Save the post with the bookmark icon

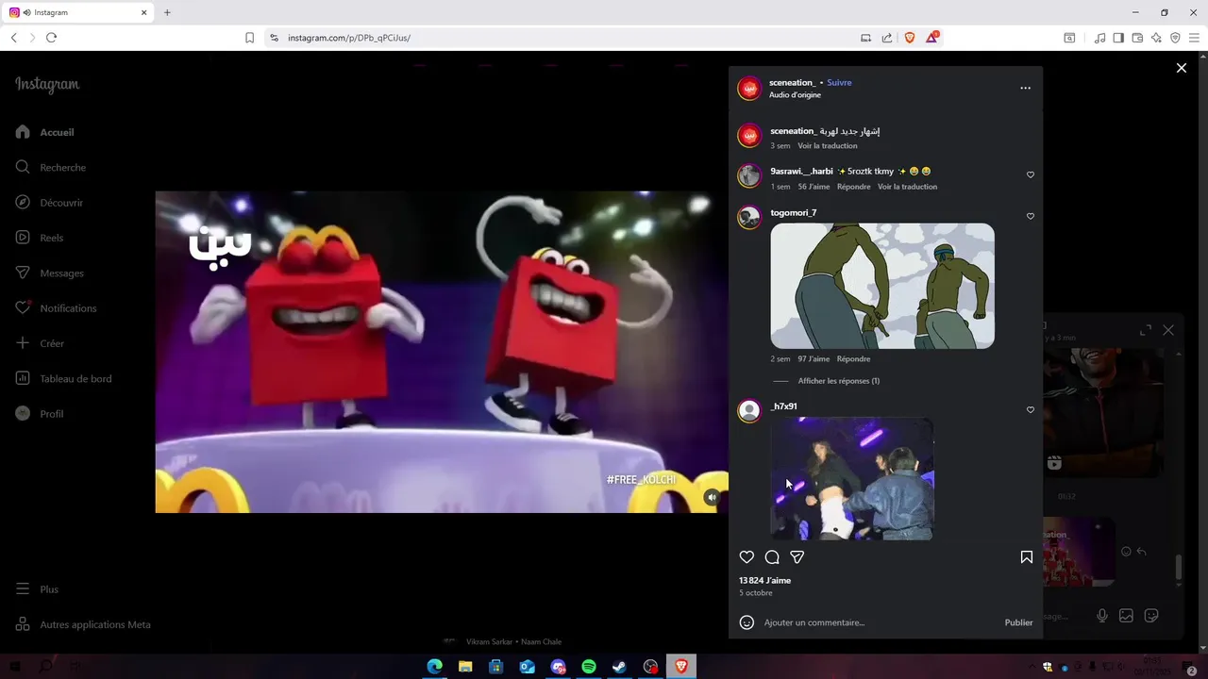click(1027, 557)
